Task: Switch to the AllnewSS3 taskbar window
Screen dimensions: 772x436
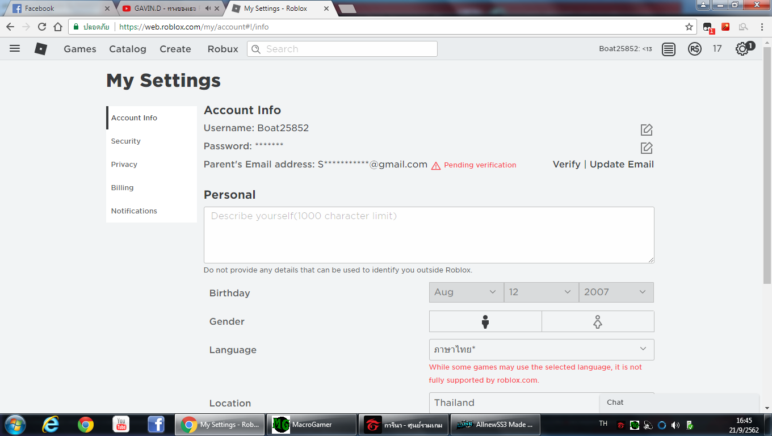Action: pyautogui.click(x=495, y=425)
